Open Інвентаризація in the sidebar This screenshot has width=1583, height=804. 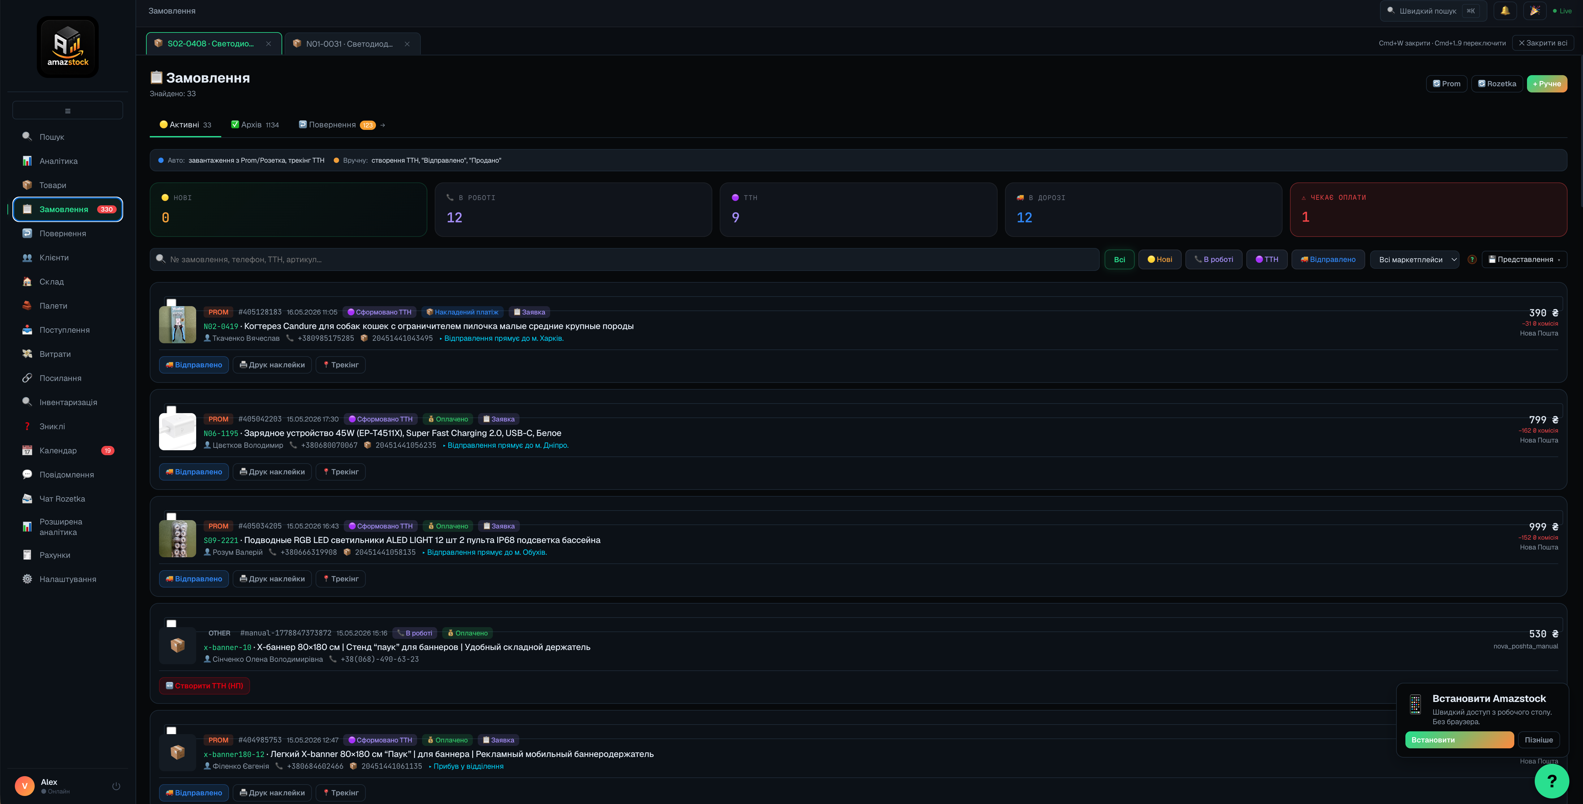point(67,402)
